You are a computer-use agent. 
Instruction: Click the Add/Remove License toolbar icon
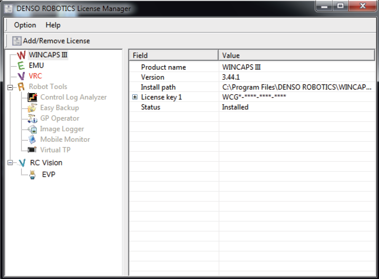pyautogui.click(x=17, y=41)
